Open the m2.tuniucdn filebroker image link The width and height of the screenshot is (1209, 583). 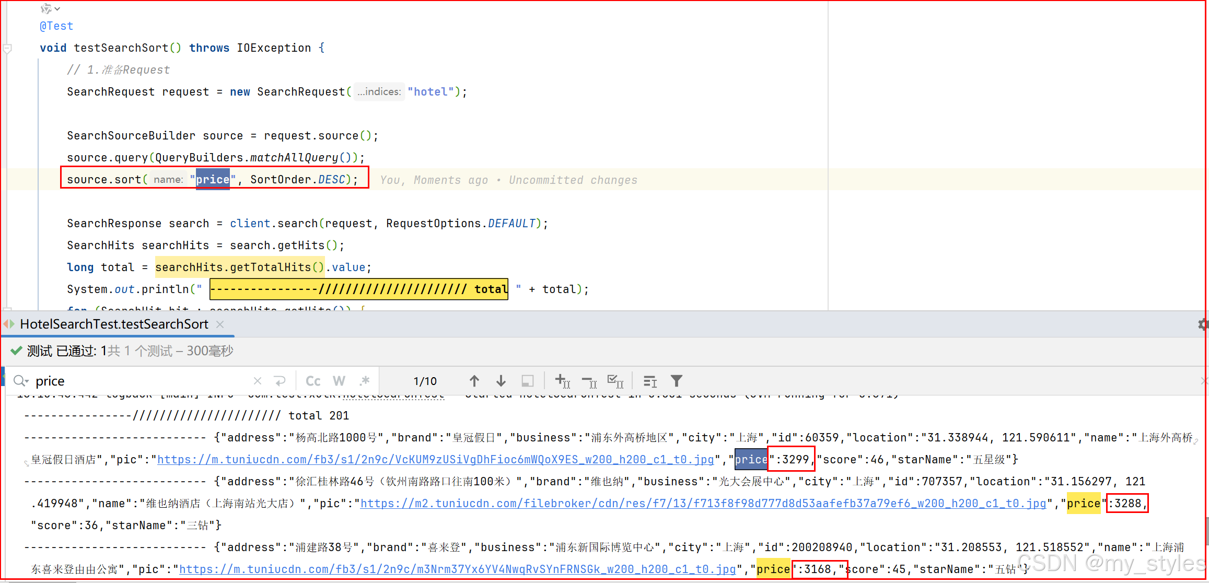[703, 503]
